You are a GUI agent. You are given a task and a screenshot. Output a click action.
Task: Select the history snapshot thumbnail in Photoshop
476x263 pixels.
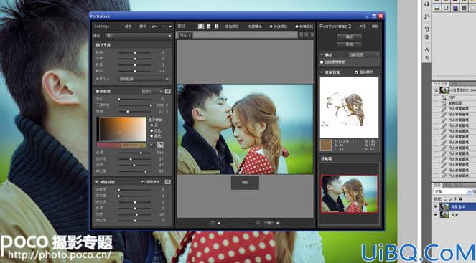tap(444, 90)
